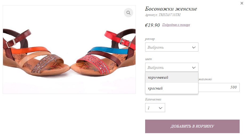This screenshot has height=135, width=245.
Task: Open the Подробнее о товаре link
Action: coord(176,25)
